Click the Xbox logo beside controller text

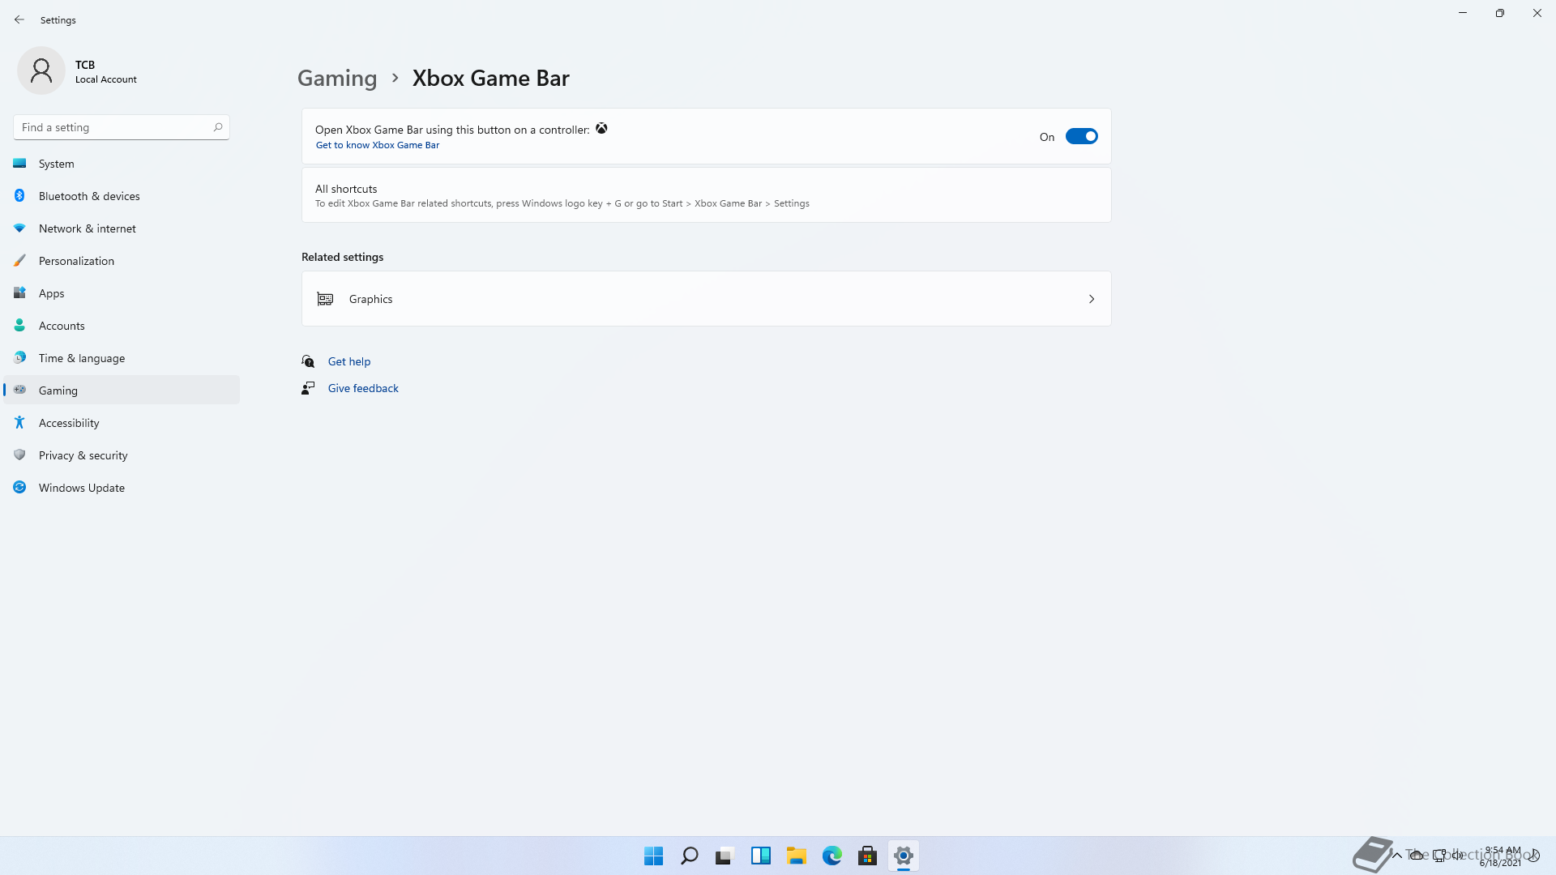point(601,129)
